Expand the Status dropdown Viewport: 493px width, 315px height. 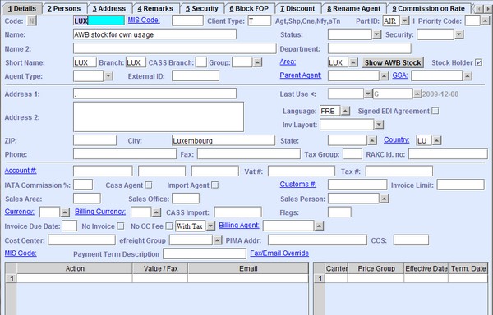pyautogui.click(x=377, y=34)
